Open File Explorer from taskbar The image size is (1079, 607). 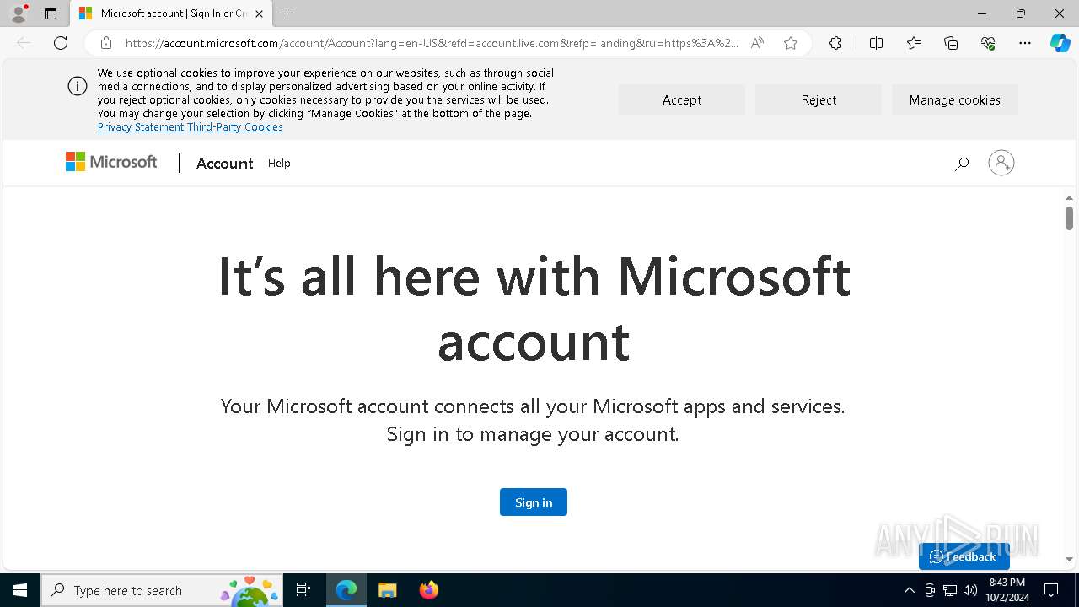tap(387, 590)
